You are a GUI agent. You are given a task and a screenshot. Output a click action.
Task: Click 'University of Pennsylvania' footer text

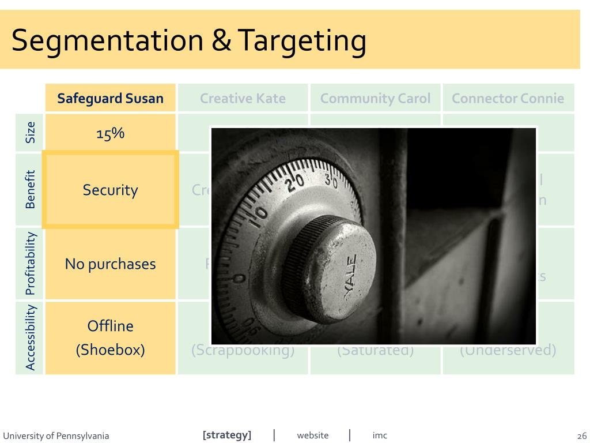coord(56,436)
